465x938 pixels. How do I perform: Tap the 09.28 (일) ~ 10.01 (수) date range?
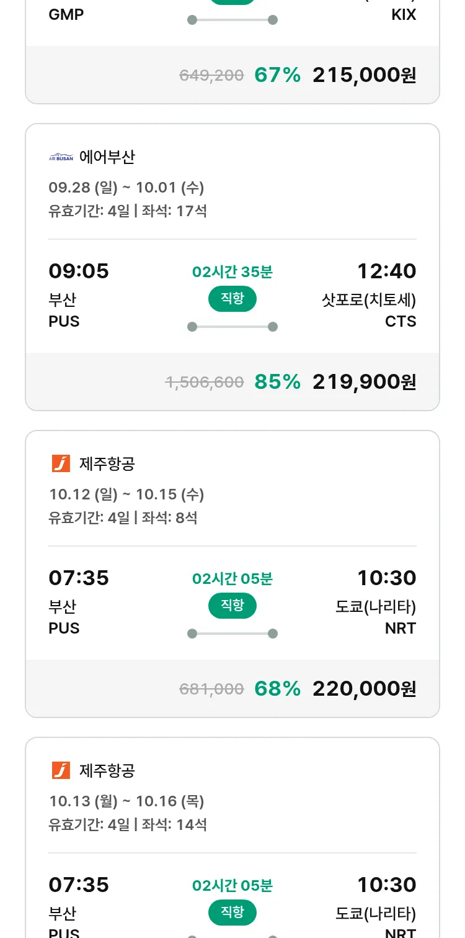coord(126,188)
